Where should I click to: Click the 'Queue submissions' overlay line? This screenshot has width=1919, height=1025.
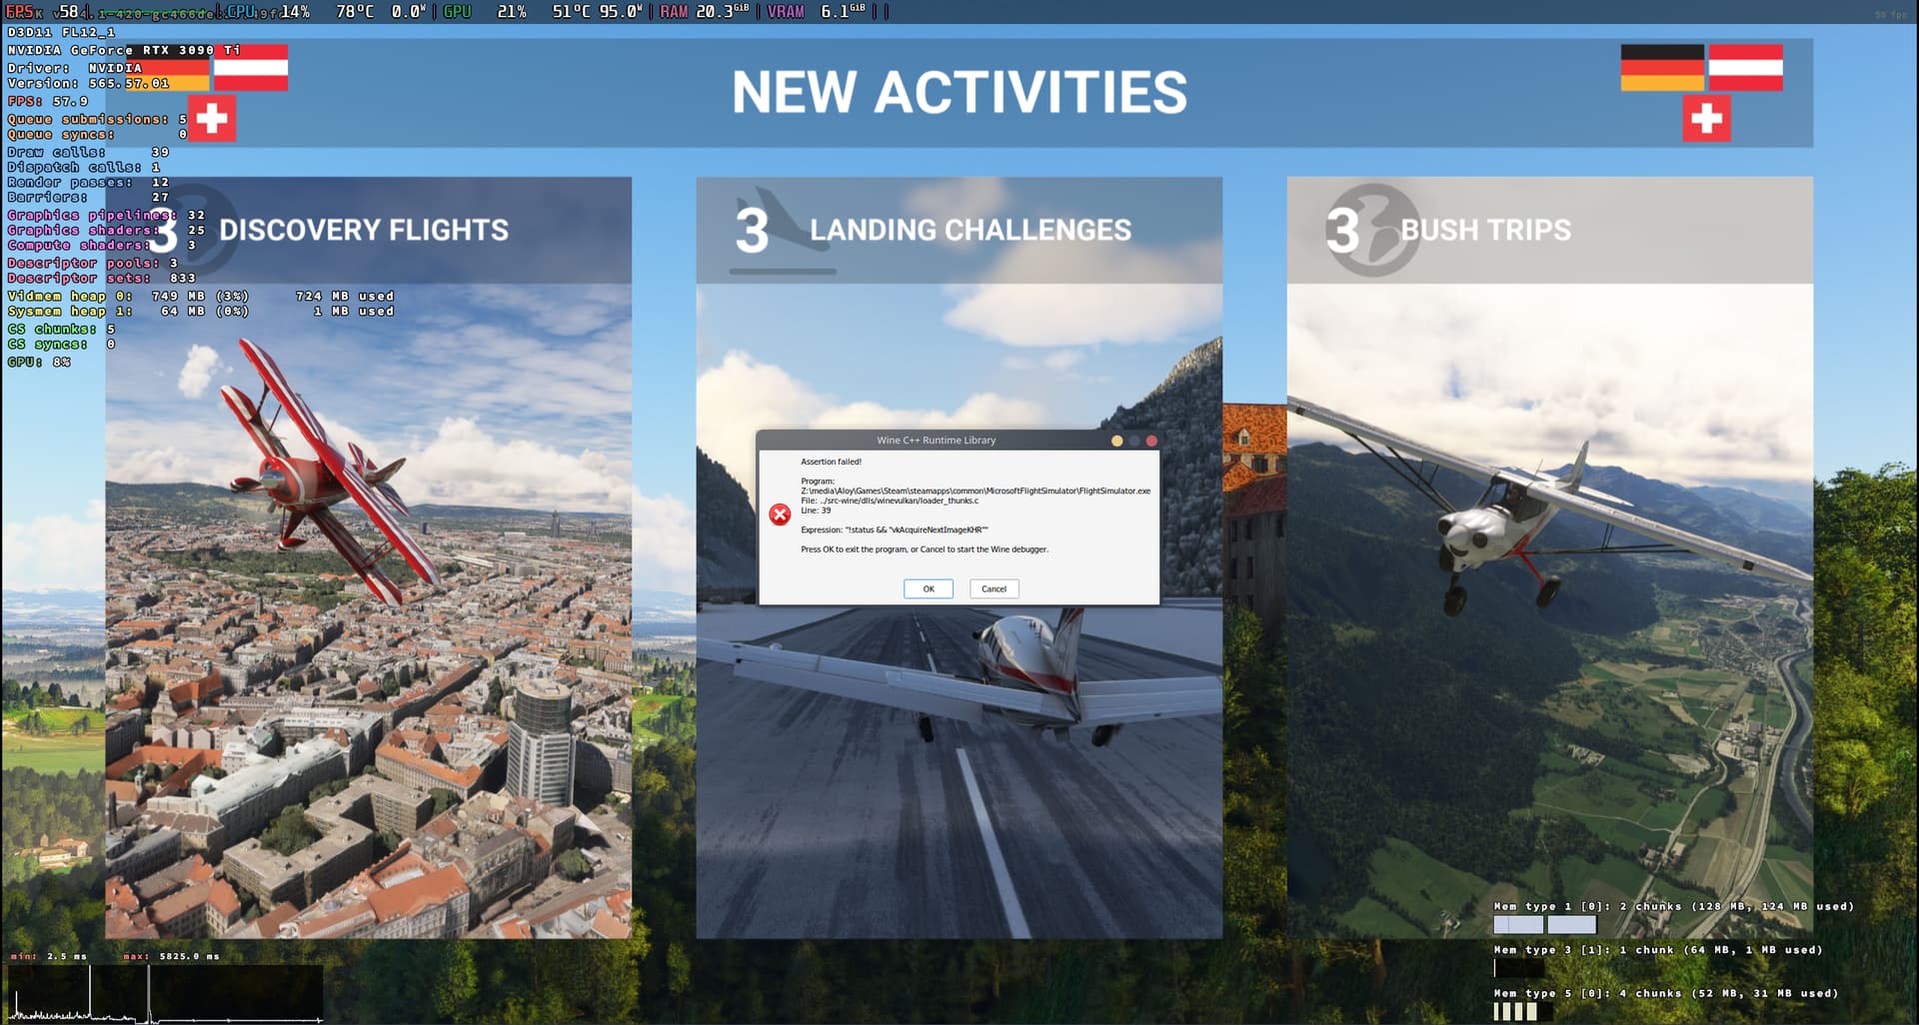(x=97, y=120)
